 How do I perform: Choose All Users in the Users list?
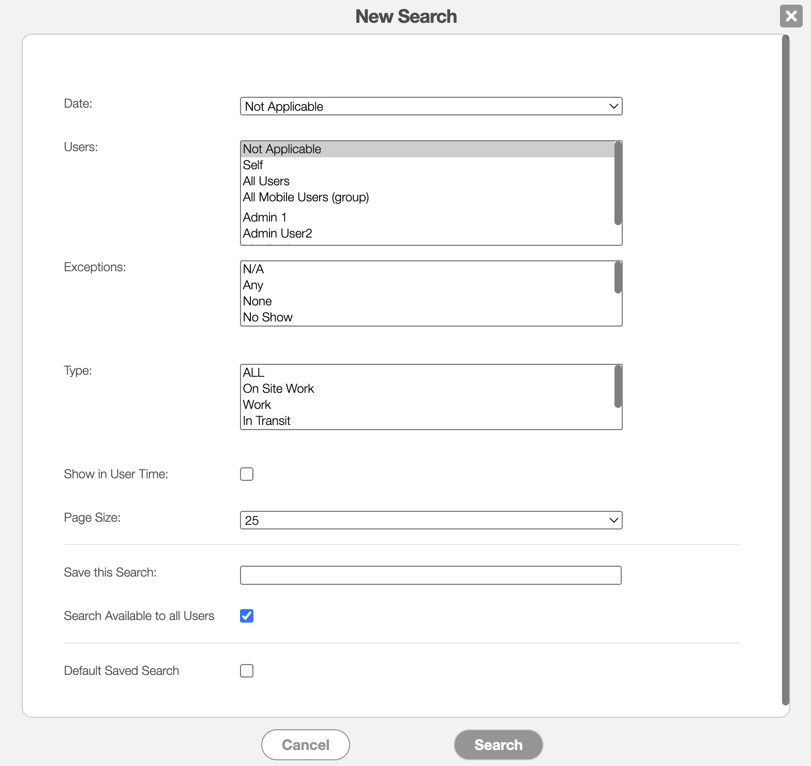click(266, 181)
